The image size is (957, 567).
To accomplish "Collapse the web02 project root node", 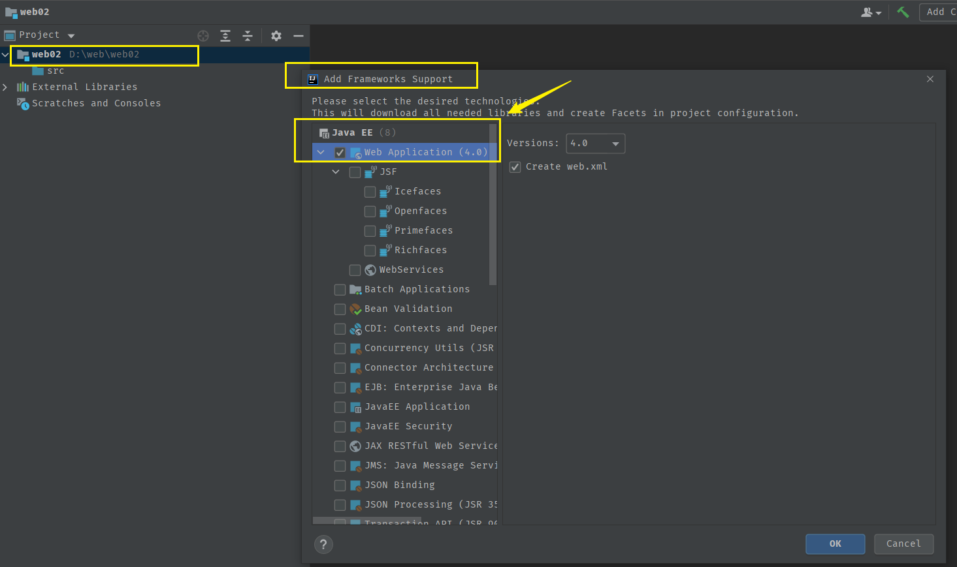I will pos(5,54).
